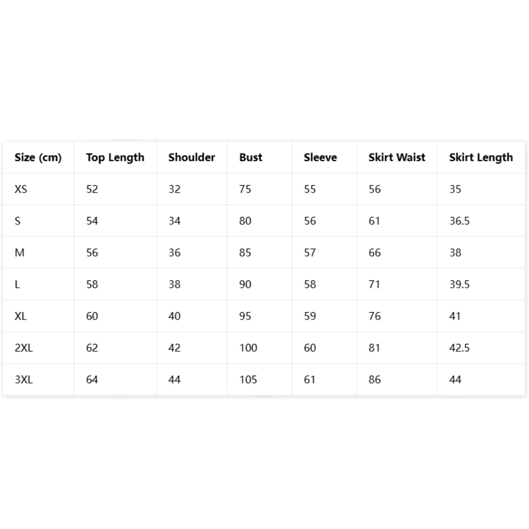Click the Size (cm) column header
Viewport: 529px width, 529px height.
(38, 158)
